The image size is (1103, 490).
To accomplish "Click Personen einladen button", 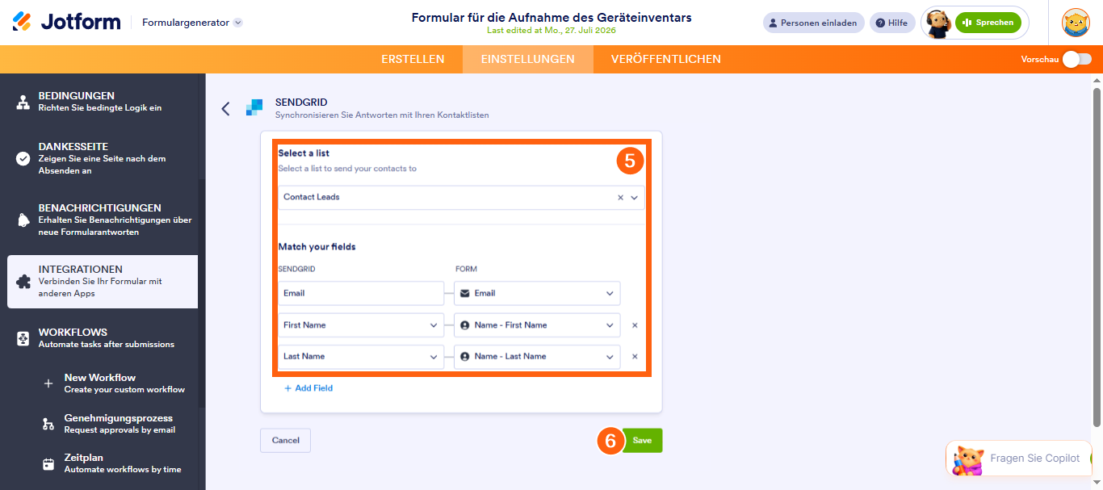I will tap(813, 23).
